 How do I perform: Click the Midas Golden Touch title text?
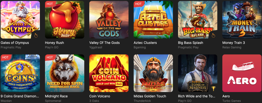click(x=150, y=96)
